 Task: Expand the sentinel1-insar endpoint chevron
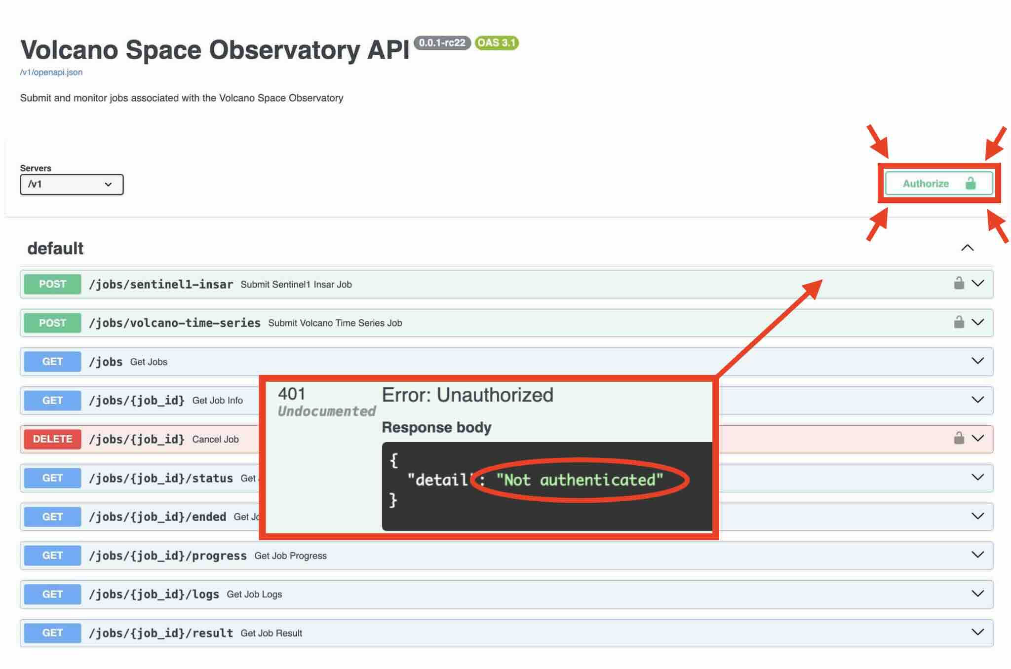click(977, 283)
